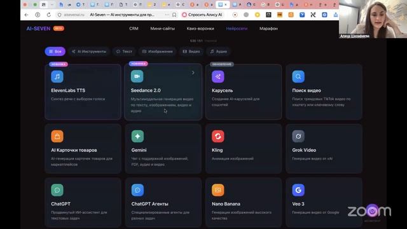
Task: Open the AI Карточки товаров title
Action: pyautogui.click(x=74, y=150)
